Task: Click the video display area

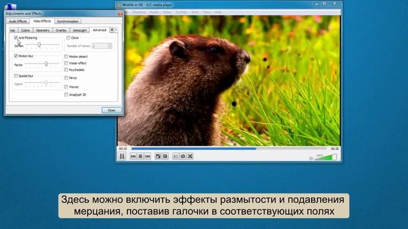Action: coord(229,81)
